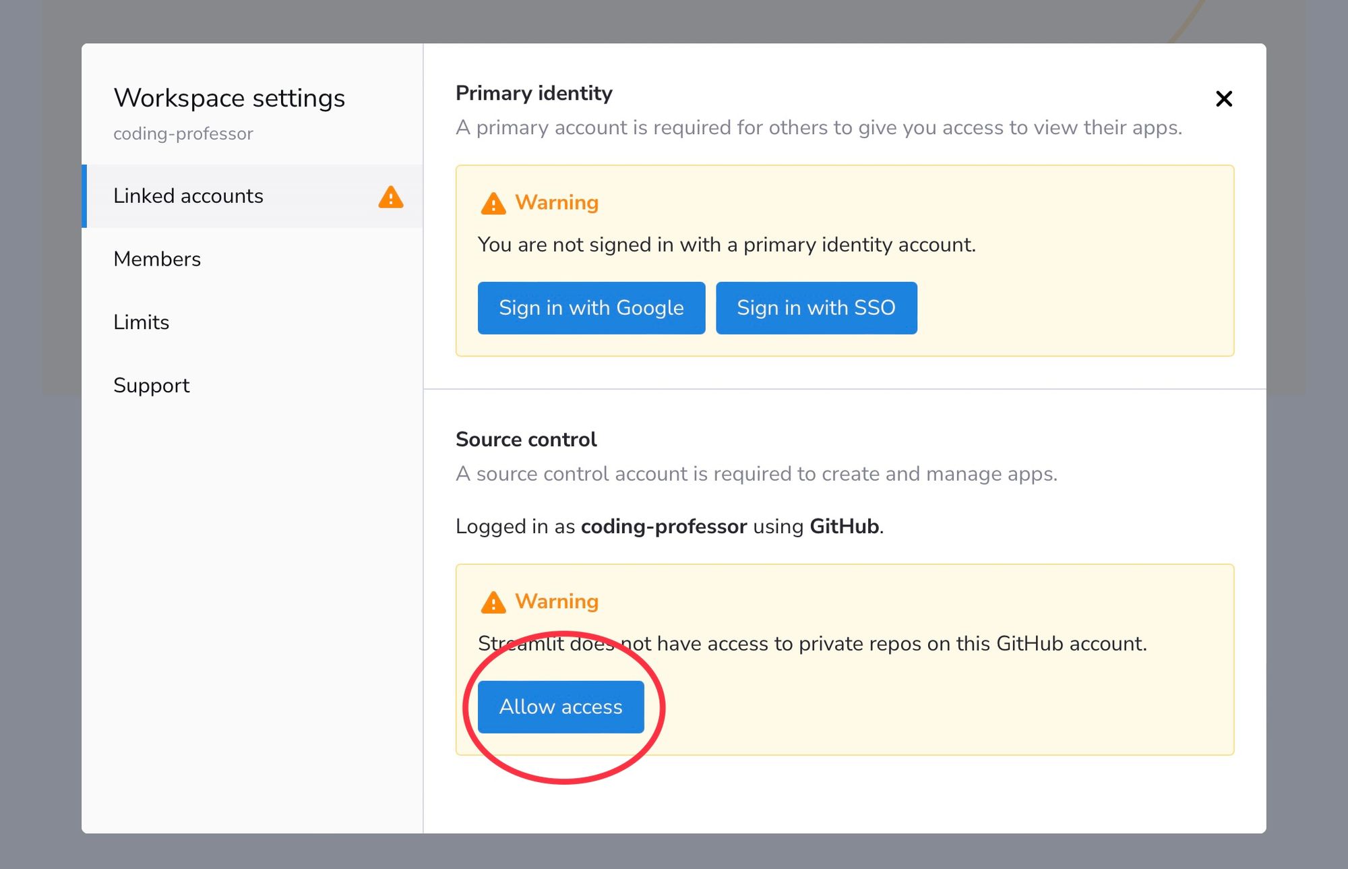Click the orange Warning label above Allow access
This screenshot has height=869, width=1348.
(x=557, y=601)
